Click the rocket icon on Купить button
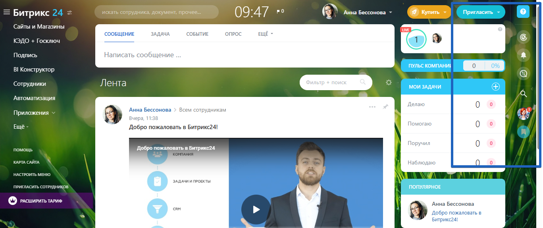 [414, 12]
